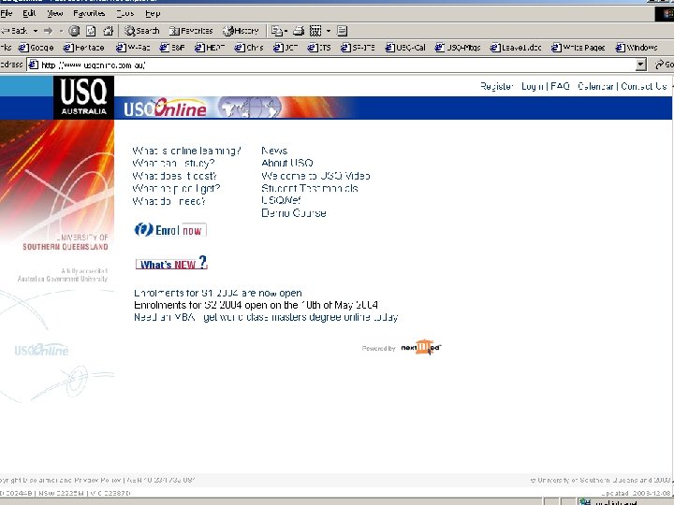Open the Register link
The height and width of the screenshot is (505, 674).
496,86
